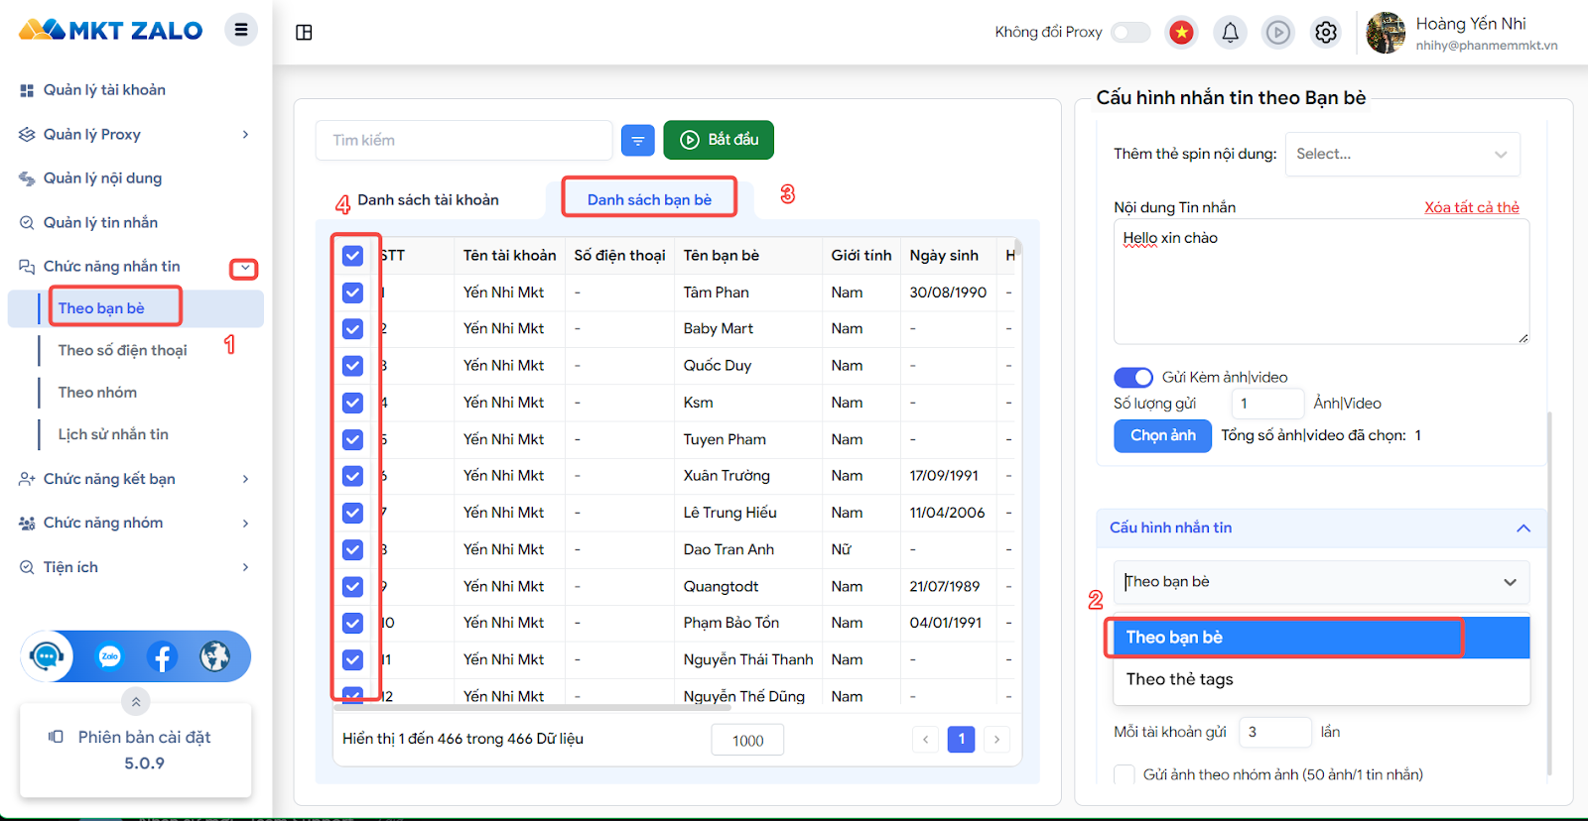Uncheck the select-all header checkbox
The image size is (1588, 821).
pyautogui.click(x=352, y=256)
